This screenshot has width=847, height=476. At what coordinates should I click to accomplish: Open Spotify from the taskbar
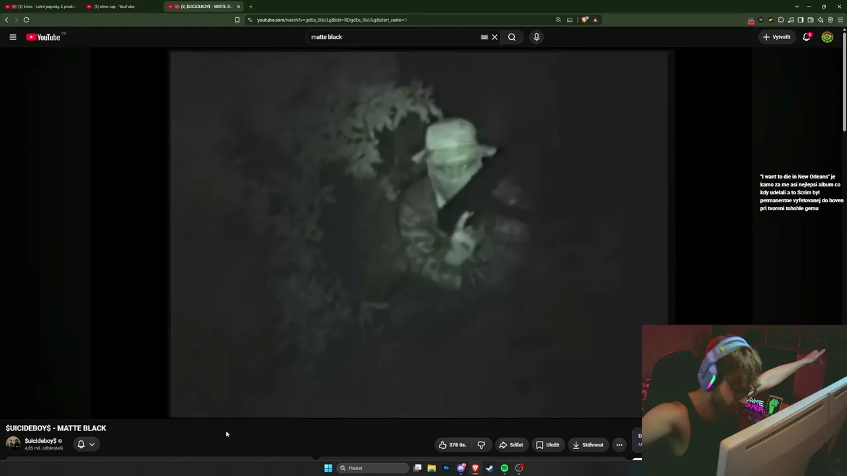(x=504, y=468)
